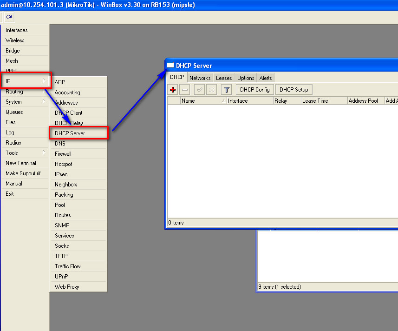The width and height of the screenshot is (398, 331).
Task: Launch New Terminal from sidebar
Action: 25,163
